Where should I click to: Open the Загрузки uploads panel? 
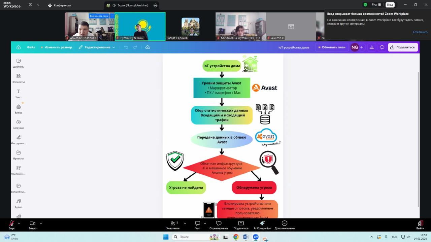click(x=19, y=124)
